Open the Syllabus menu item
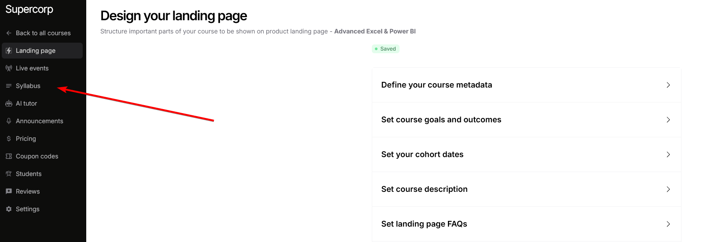The image size is (704, 242). 28,86
